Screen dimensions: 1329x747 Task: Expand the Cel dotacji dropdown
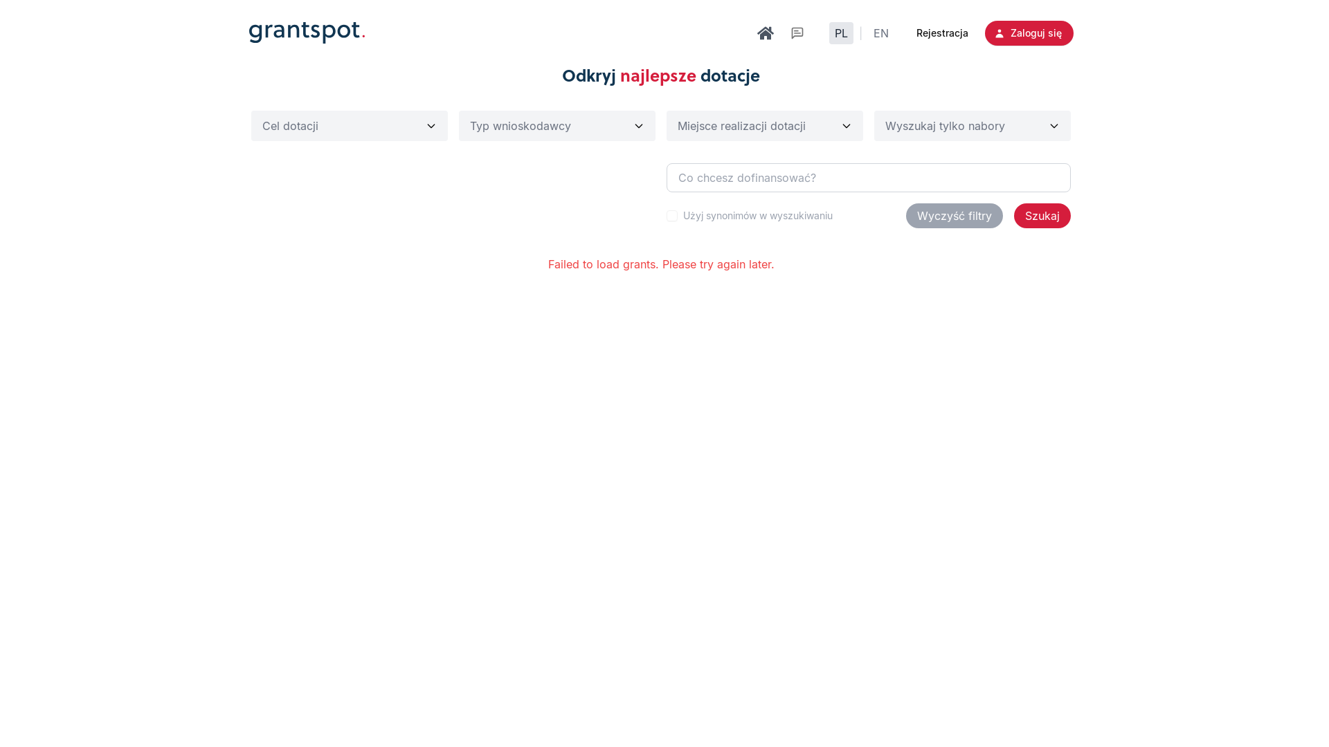(350, 126)
